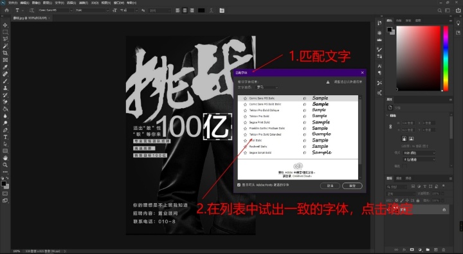Open the Create Warped Text icon
Image resolution: width=463 pixels, height=254 pixels.
[x=212, y=10]
